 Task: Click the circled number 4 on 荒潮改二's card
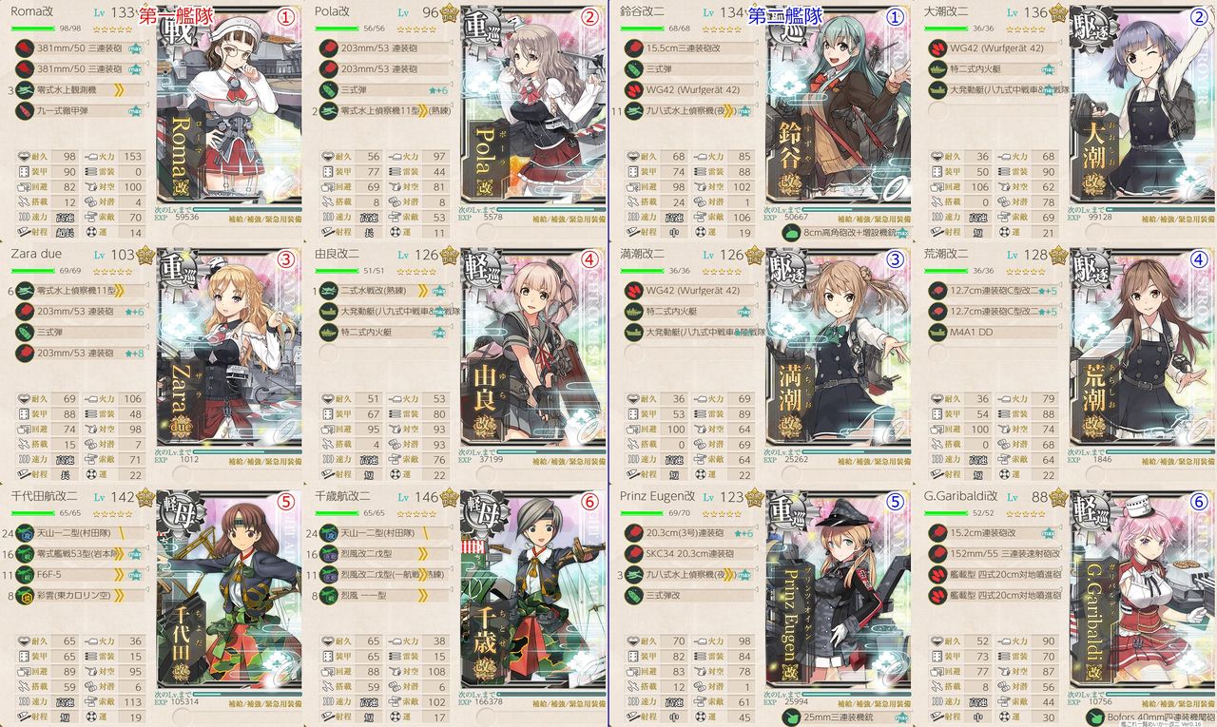coord(1199,259)
